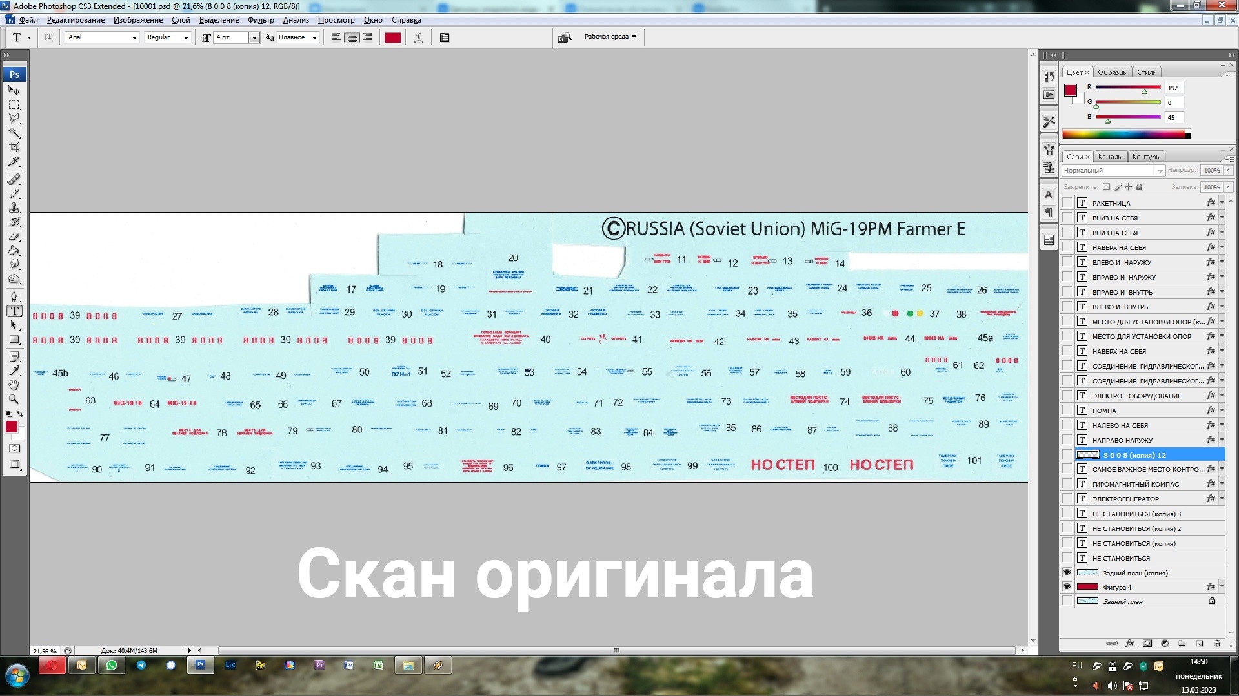Hide Задний план (копия) layer

(x=1067, y=572)
